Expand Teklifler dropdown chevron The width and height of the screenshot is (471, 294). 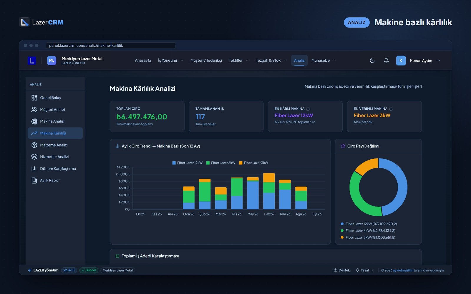pos(247,61)
